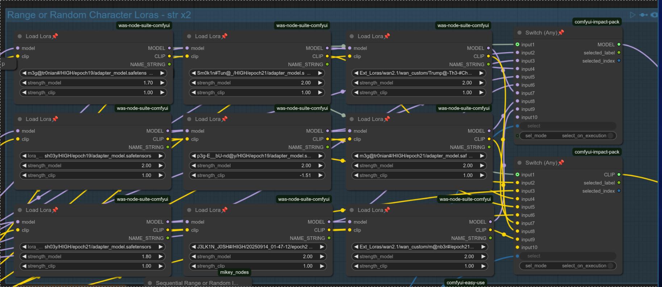
Task: Open the sh03y epoch19 lora file dropdown
Action: [x=92, y=156]
